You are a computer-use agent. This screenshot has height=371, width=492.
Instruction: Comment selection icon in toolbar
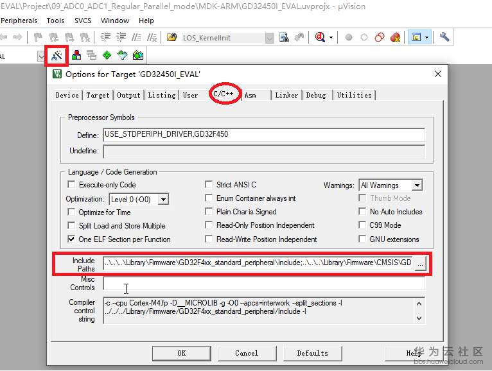[x=136, y=37]
